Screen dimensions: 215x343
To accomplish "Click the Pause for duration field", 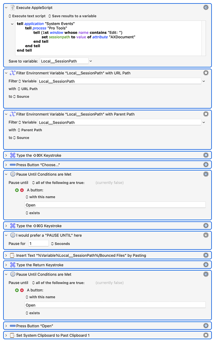I will click(x=38, y=243).
